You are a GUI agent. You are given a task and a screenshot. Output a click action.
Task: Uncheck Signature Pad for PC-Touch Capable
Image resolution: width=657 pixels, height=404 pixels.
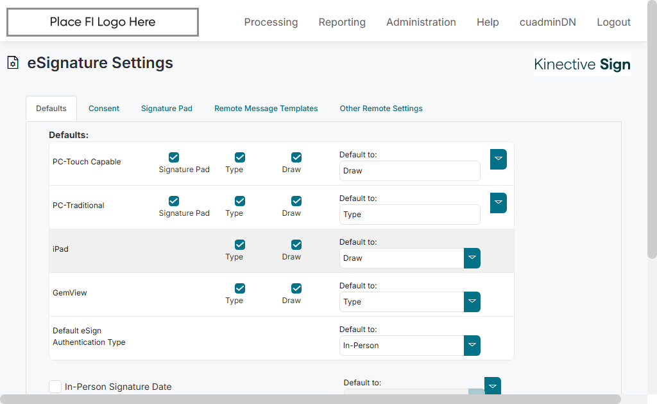click(x=174, y=157)
